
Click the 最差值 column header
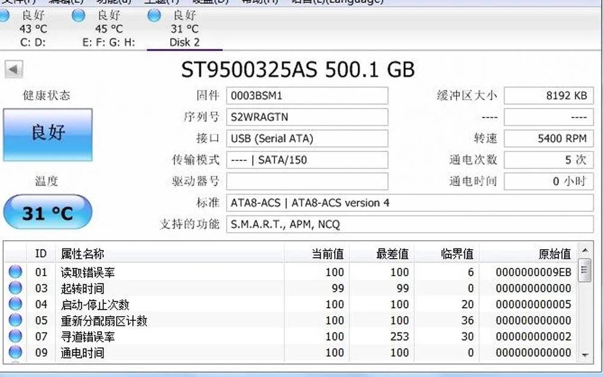click(382, 253)
